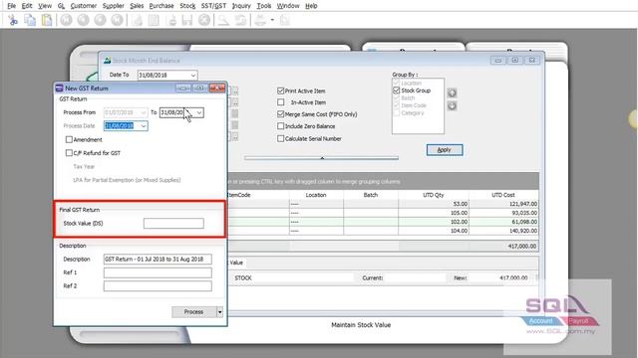Click the Copy toolbar icon
The width and height of the screenshot is (638, 358).
30,20
